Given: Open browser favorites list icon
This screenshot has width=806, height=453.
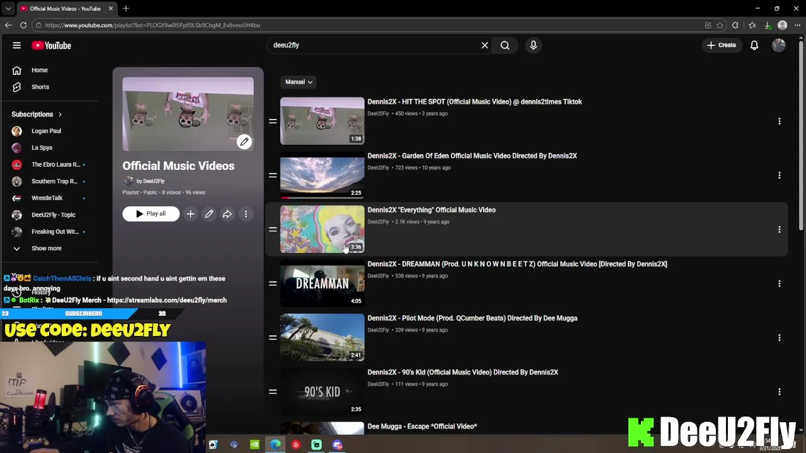Looking at the screenshot, I should point(752,25).
